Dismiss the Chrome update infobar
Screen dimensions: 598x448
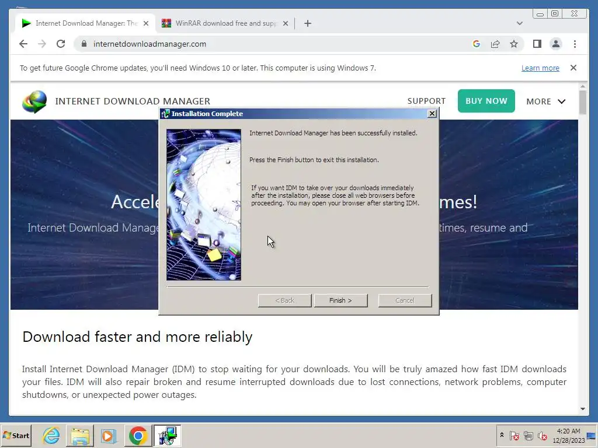tap(573, 68)
